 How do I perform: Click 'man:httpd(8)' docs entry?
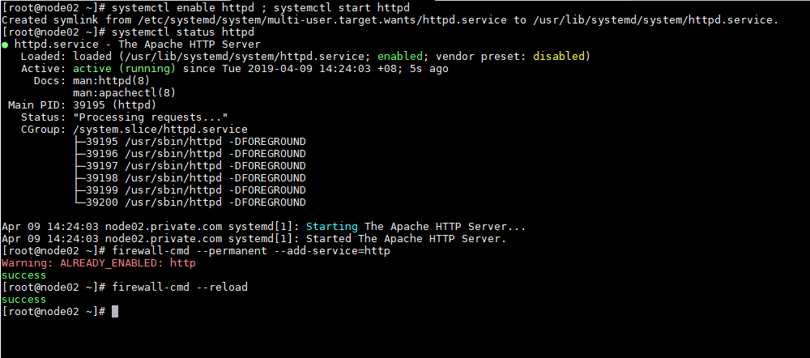click(112, 80)
